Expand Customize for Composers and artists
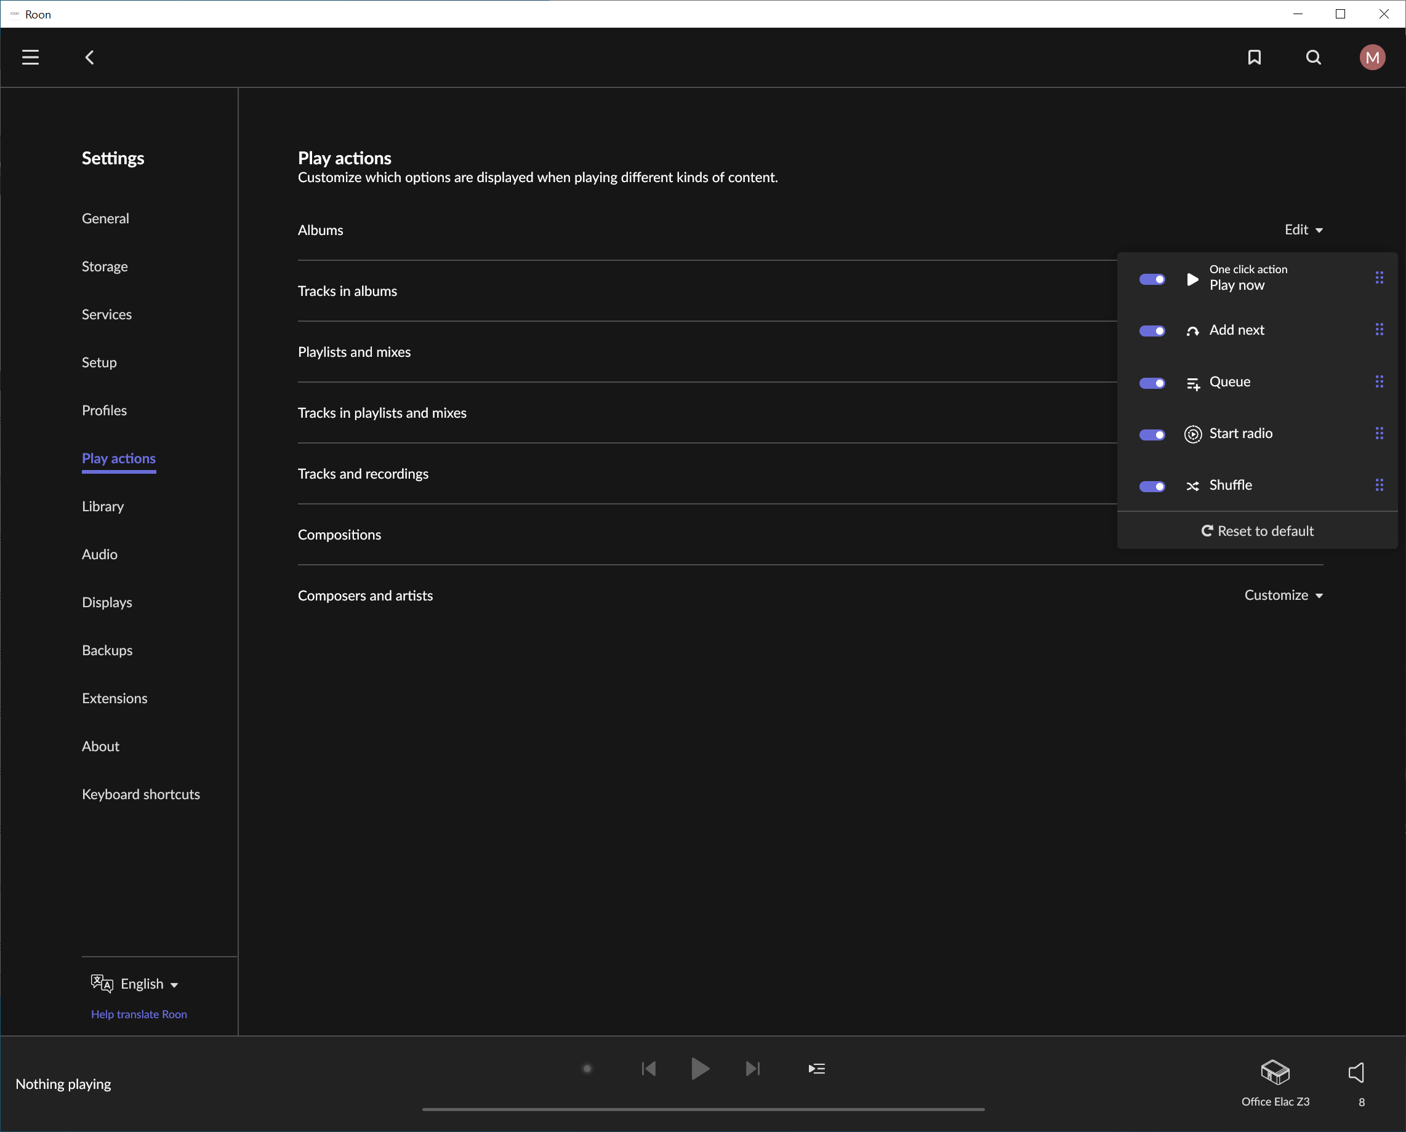Viewport: 1406px width, 1132px height. click(x=1283, y=595)
